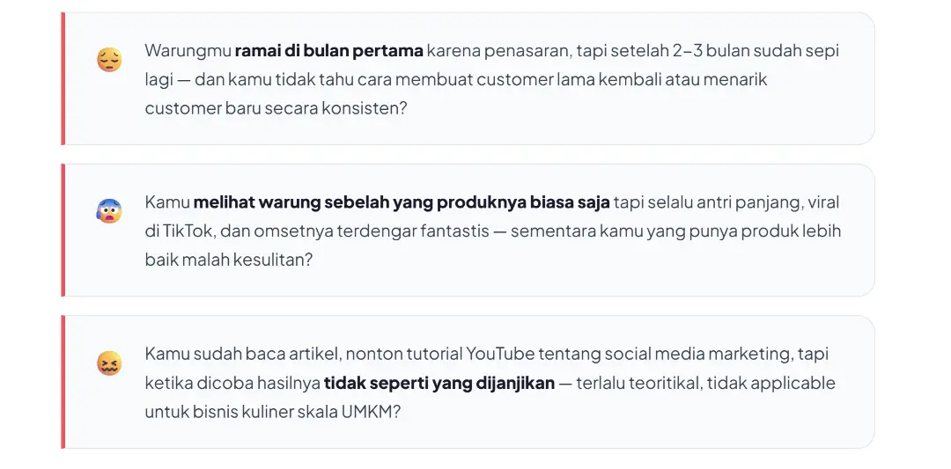Click the fearful blue-faced emoji in second card

pyautogui.click(x=109, y=211)
